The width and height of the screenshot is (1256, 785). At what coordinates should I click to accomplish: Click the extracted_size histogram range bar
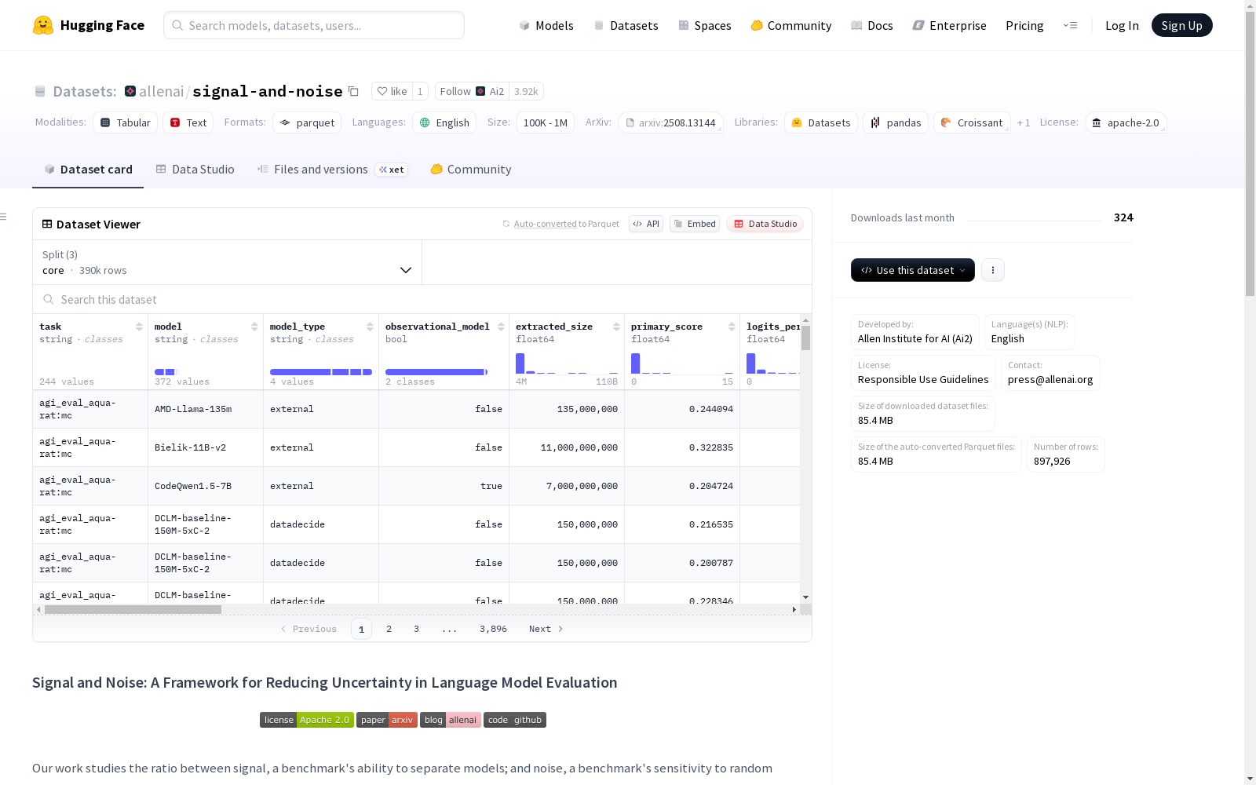(x=567, y=363)
